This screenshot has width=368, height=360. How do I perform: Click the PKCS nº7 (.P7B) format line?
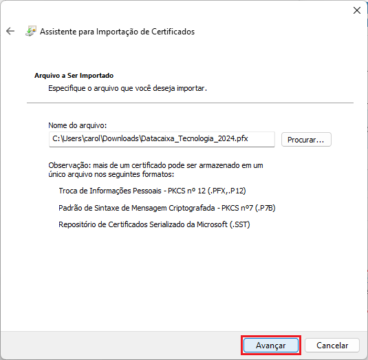[x=167, y=208]
